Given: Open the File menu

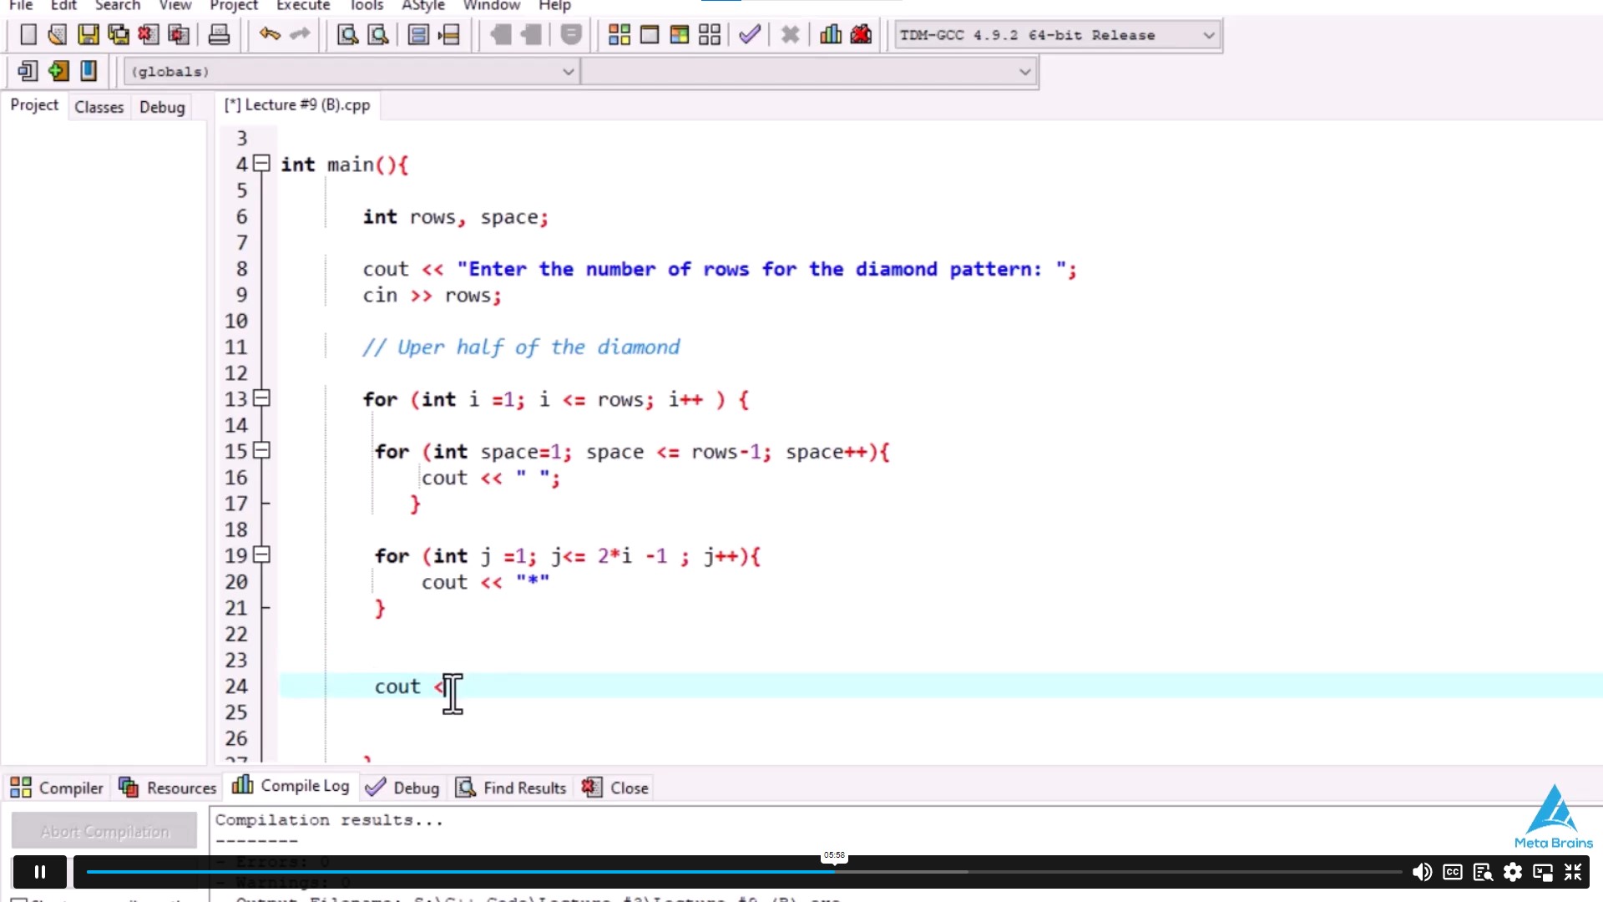Looking at the screenshot, I should 20,6.
